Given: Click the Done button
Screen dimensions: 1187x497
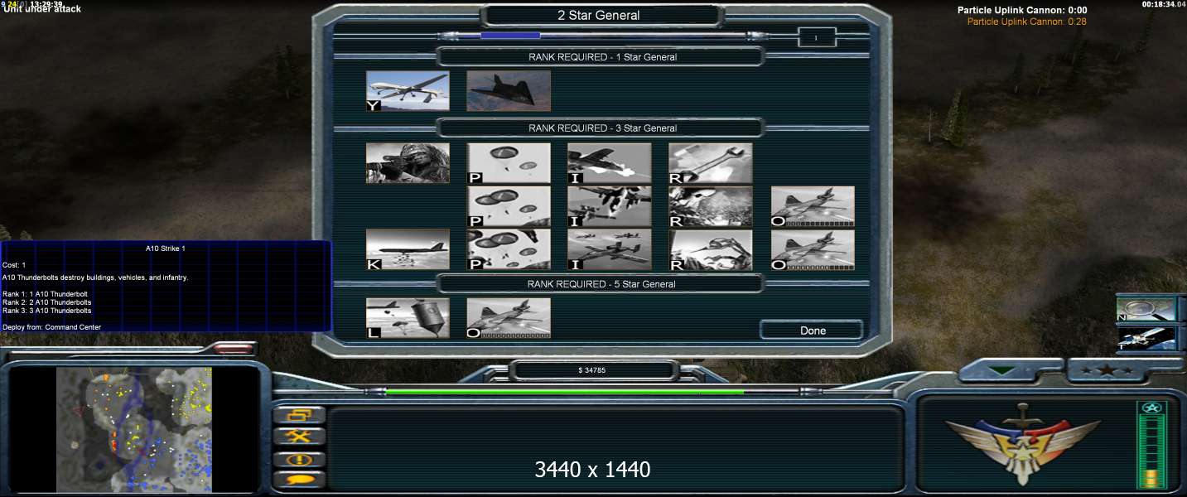Looking at the screenshot, I should pyautogui.click(x=812, y=331).
